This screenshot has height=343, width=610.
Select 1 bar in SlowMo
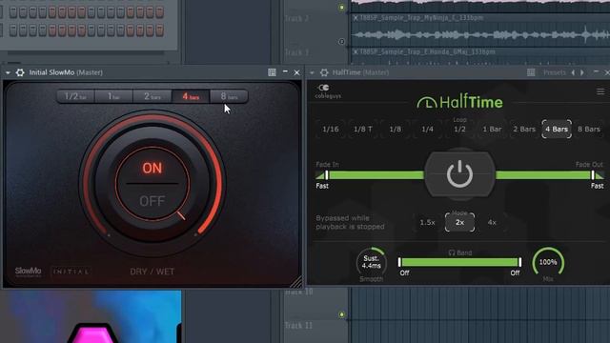coord(113,96)
